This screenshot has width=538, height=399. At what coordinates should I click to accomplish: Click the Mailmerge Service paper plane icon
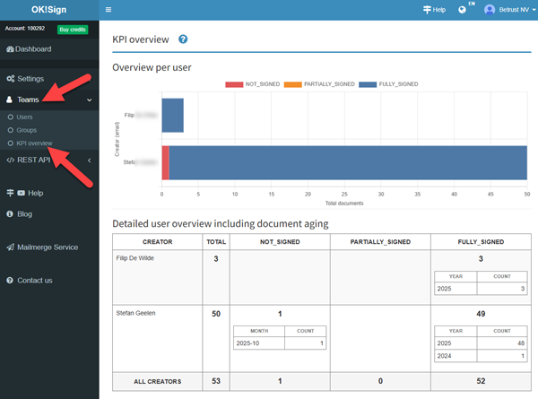10,247
